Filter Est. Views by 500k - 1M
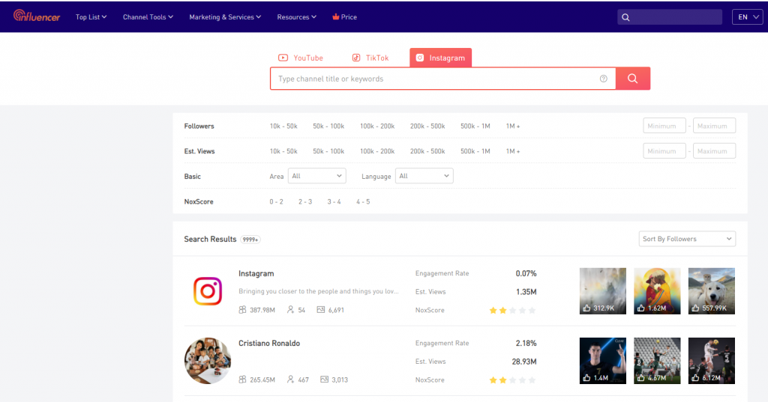 (x=475, y=152)
